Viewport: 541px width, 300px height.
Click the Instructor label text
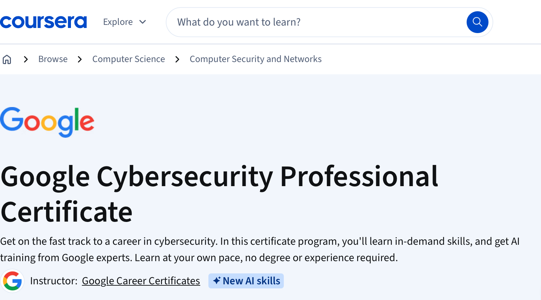(x=54, y=281)
